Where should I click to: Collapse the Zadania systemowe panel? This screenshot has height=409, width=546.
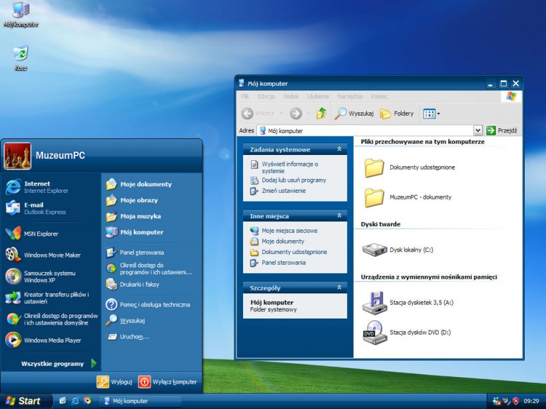(340, 150)
